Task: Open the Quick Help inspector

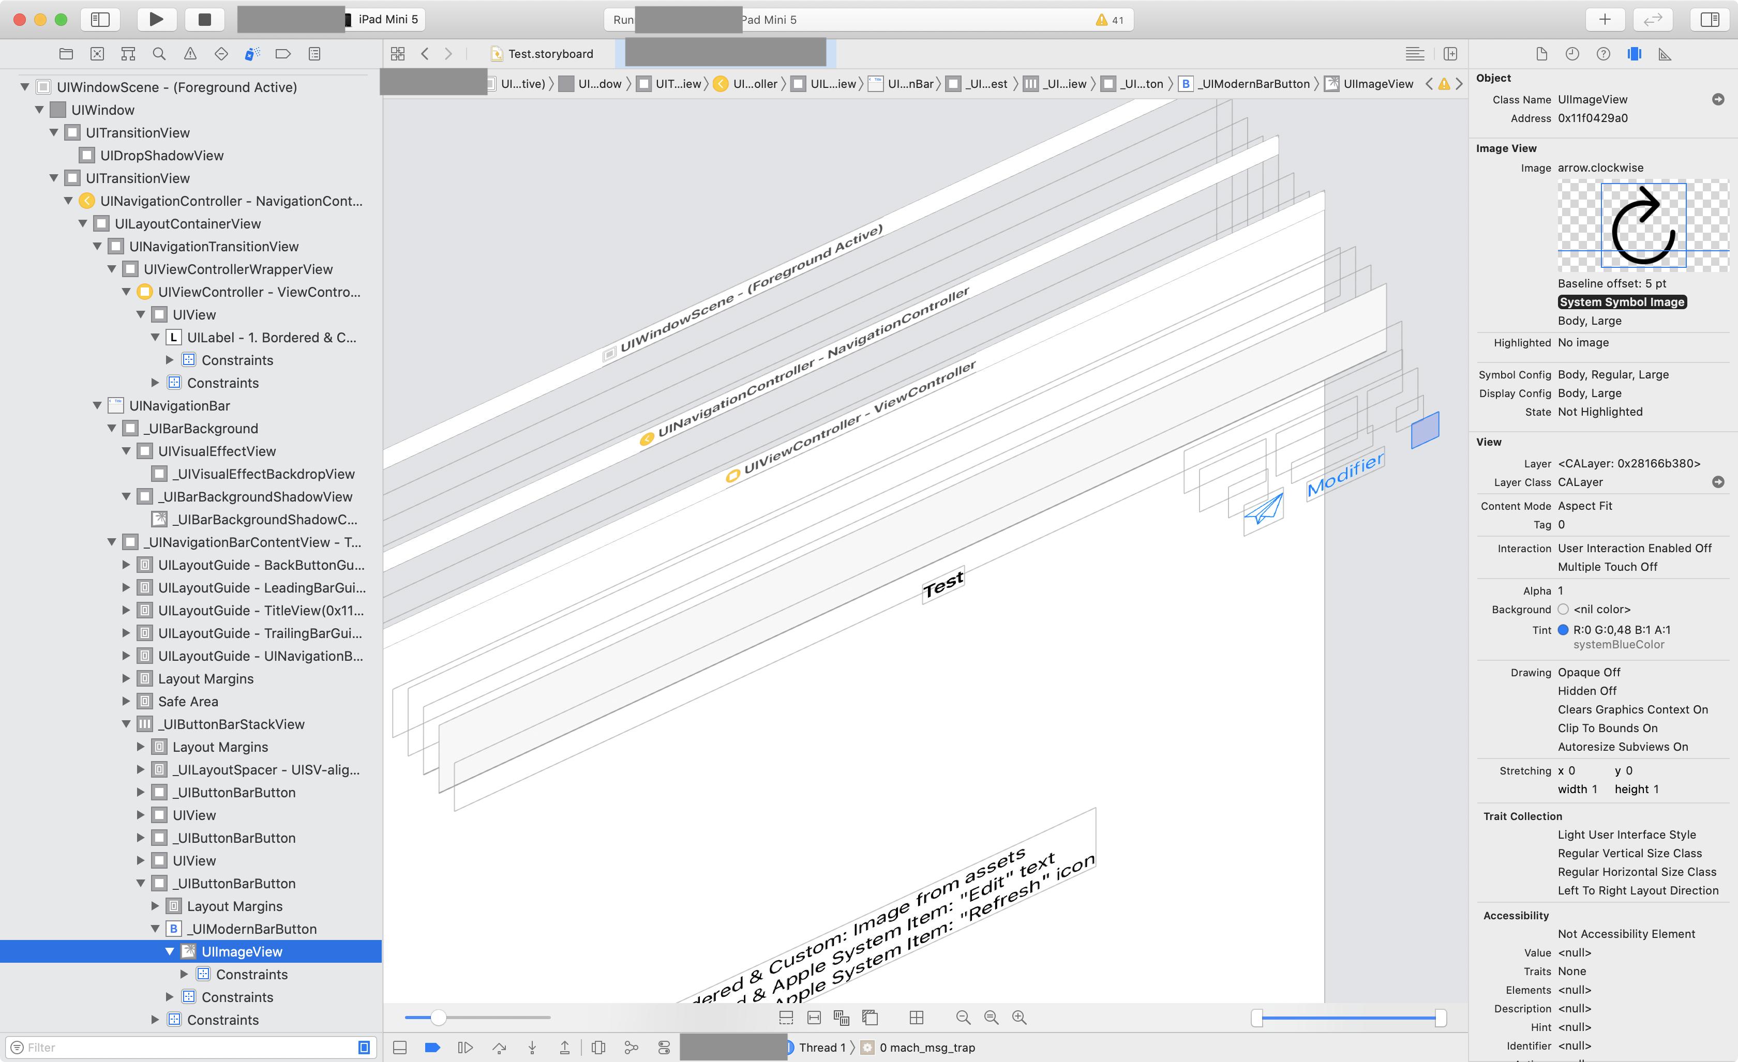Action: coord(1604,54)
